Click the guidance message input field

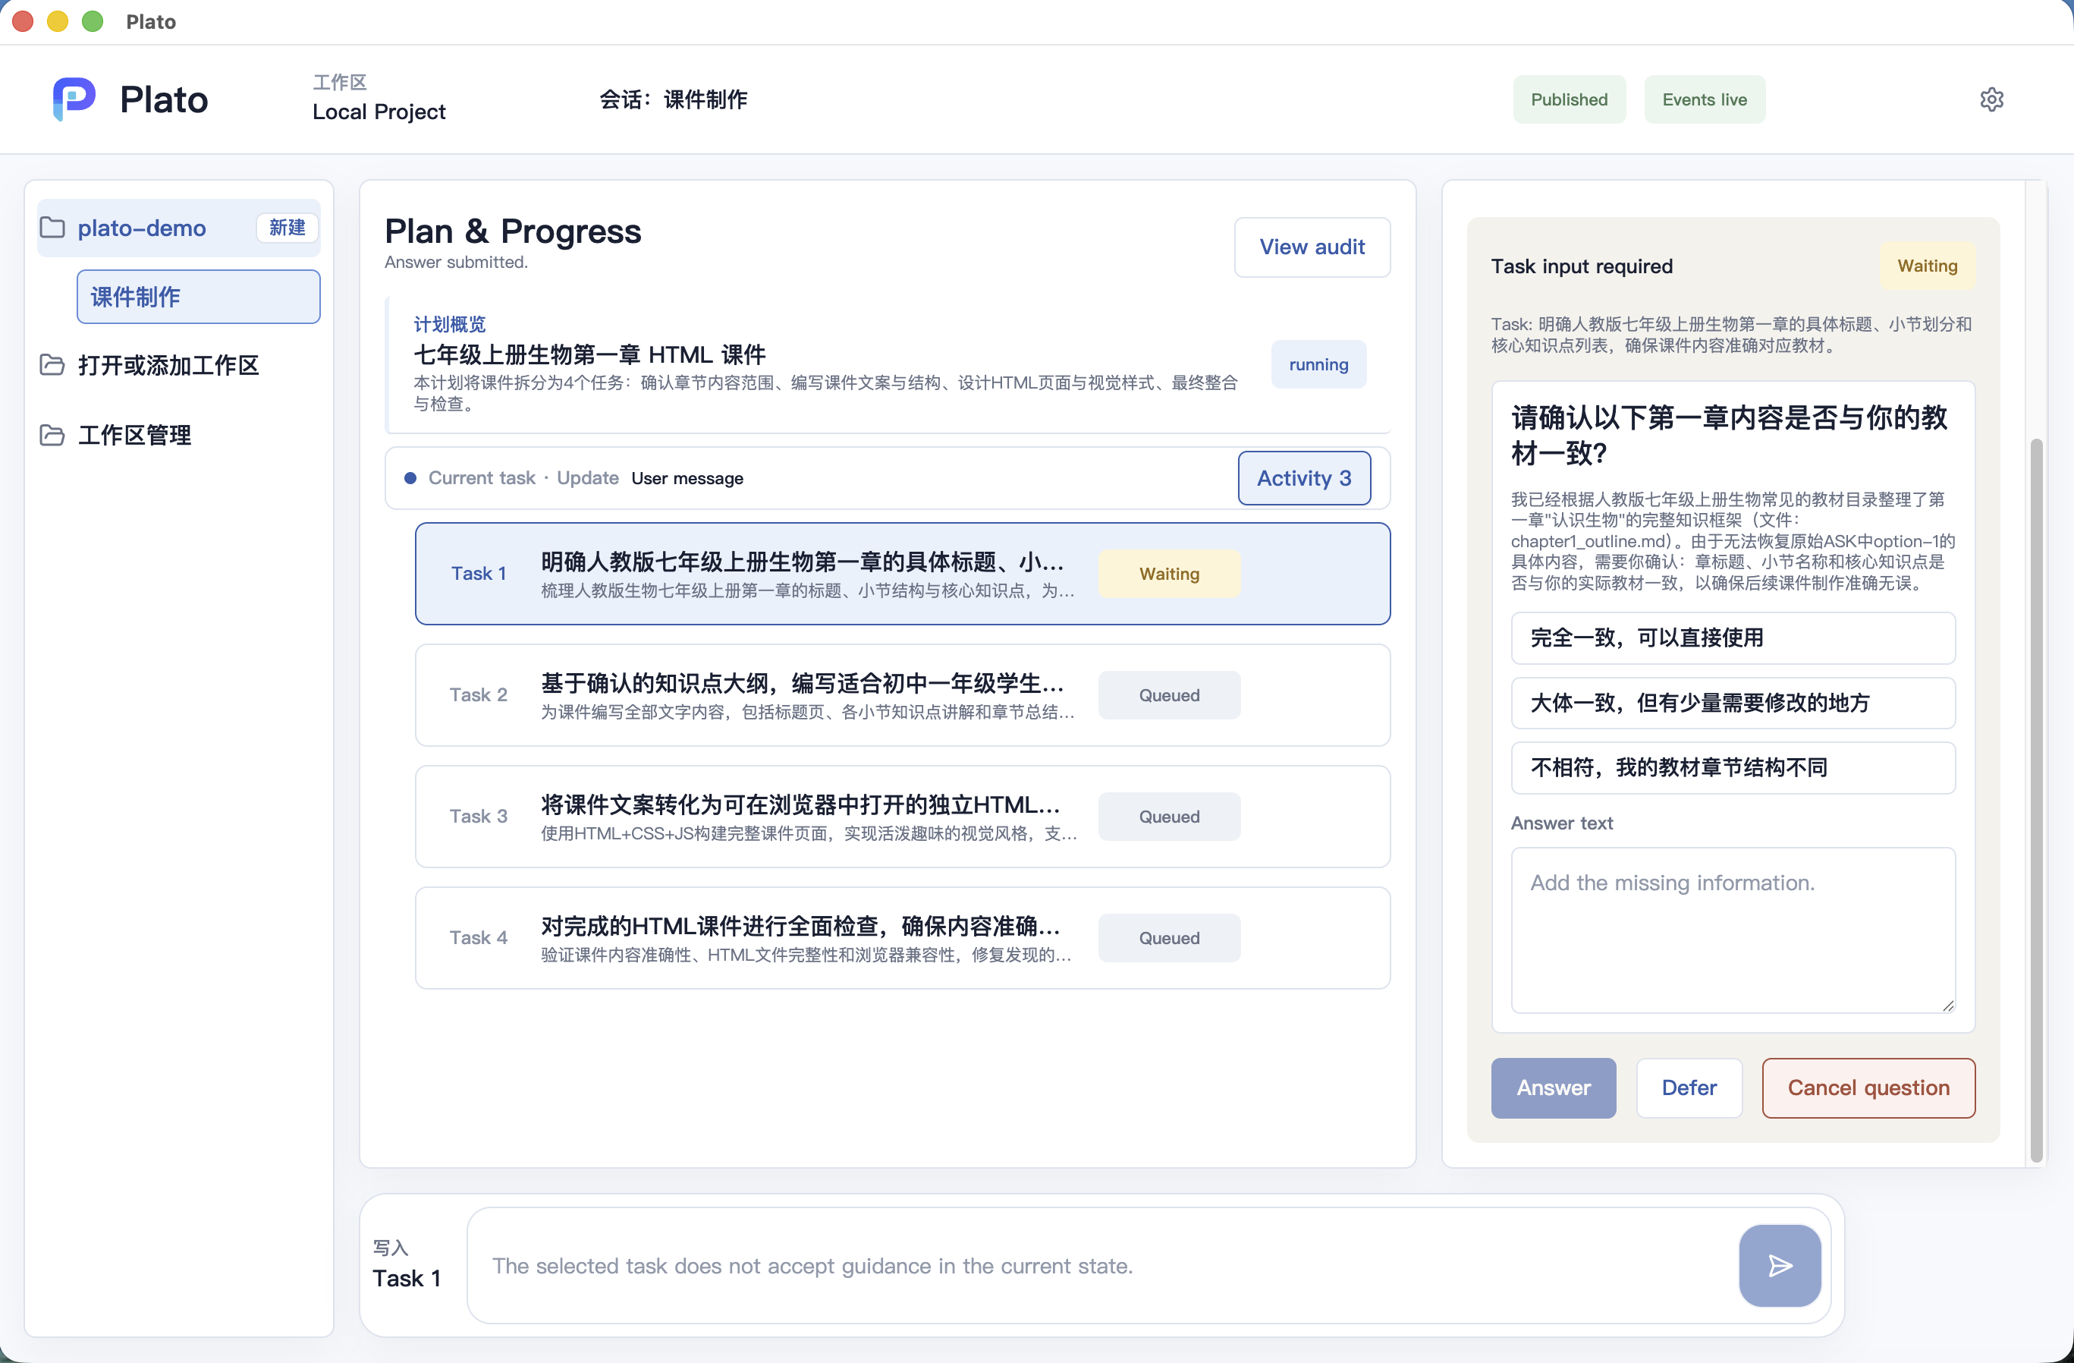tap(1102, 1265)
